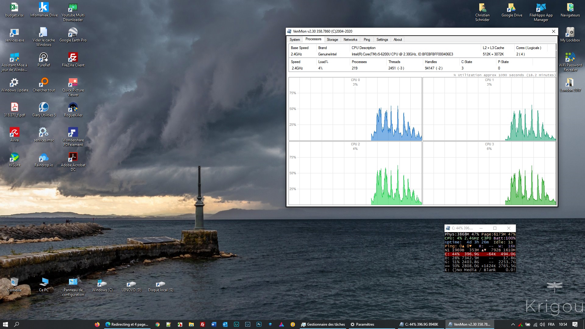Screen dimensions: 585x329
Task: Open the FileZilla Client desktop icon
Action: [73, 60]
